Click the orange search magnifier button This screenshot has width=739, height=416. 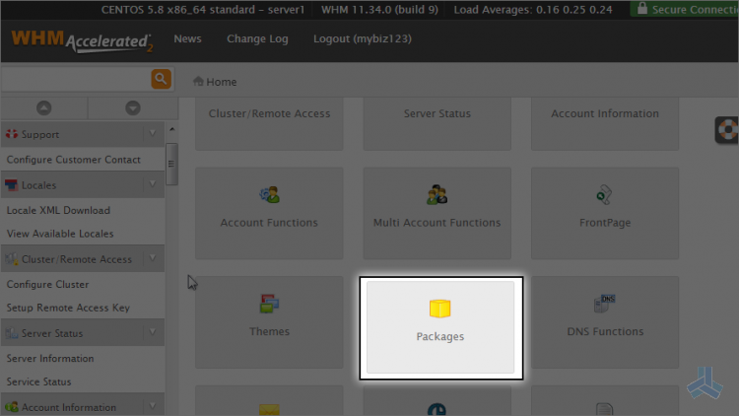coord(162,79)
